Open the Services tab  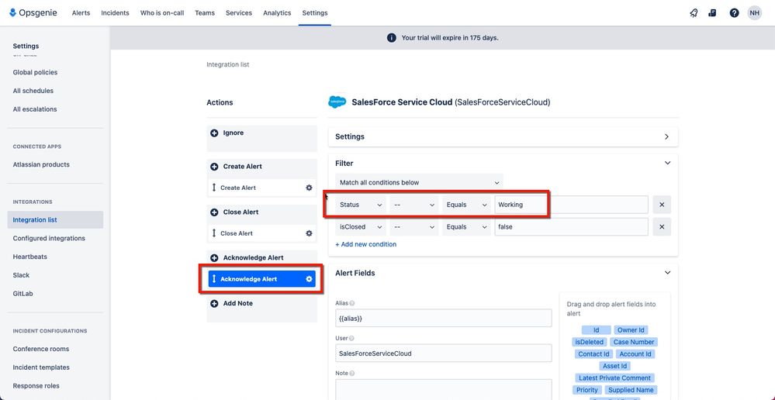tap(239, 13)
